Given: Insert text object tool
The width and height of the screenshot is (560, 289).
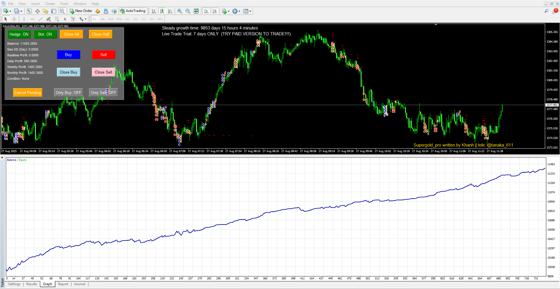Looking at the screenshot, I should coord(65,19).
